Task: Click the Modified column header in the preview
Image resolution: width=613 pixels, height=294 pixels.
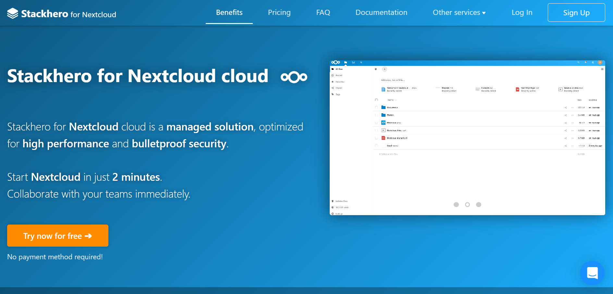Action: coord(593,100)
